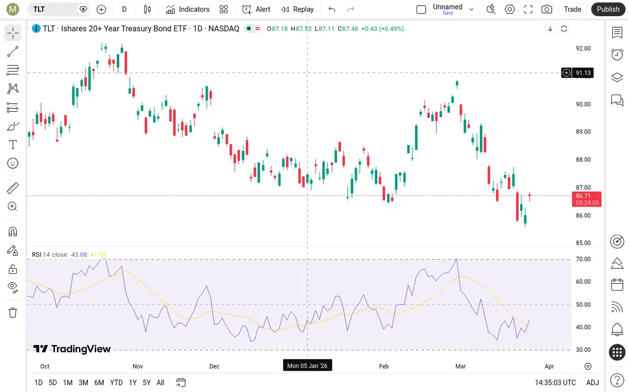This screenshot has width=628, height=392.
Task: Select the crosshair cursor tool
Action: (x=13, y=33)
